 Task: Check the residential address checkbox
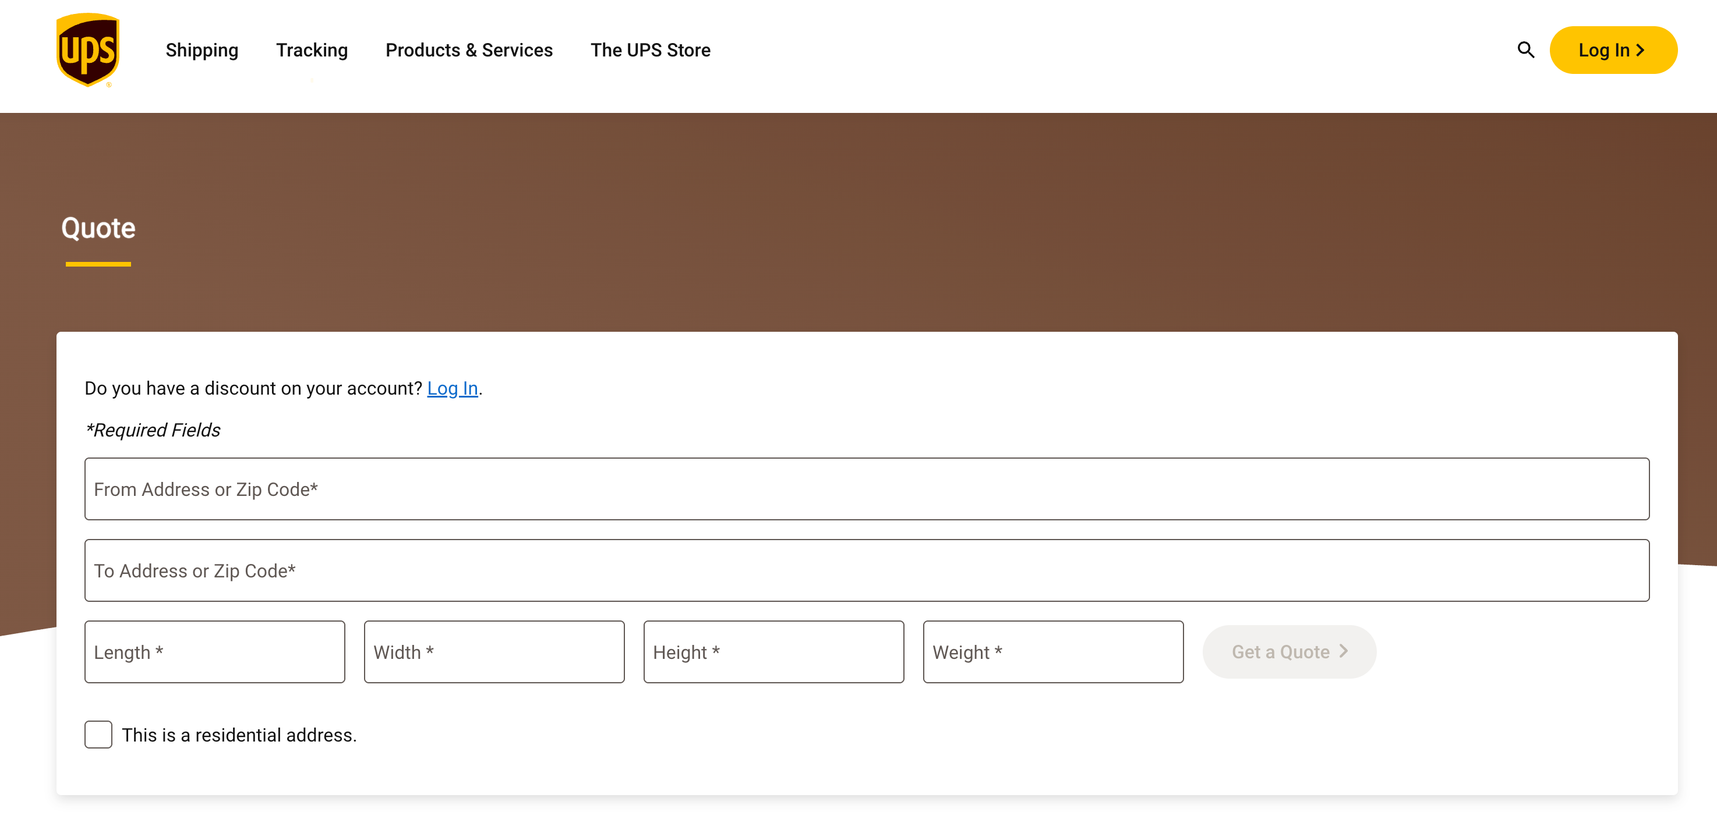click(98, 735)
